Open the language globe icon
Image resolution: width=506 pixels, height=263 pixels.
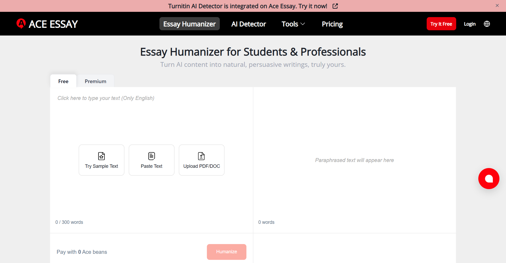(x=487, y=24)
